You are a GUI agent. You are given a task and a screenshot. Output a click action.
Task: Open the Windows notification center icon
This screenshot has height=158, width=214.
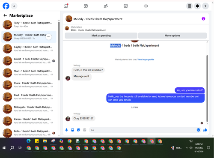[208, 148]
